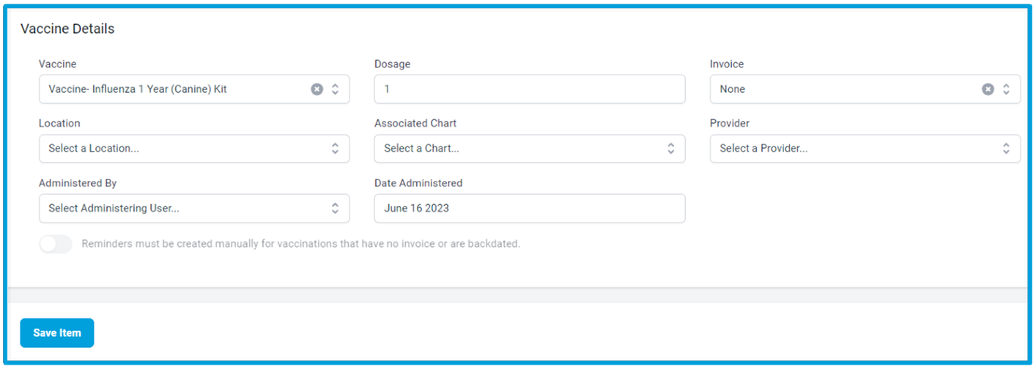Click the chevron arrows in the Administered By selector

[335, 209]
